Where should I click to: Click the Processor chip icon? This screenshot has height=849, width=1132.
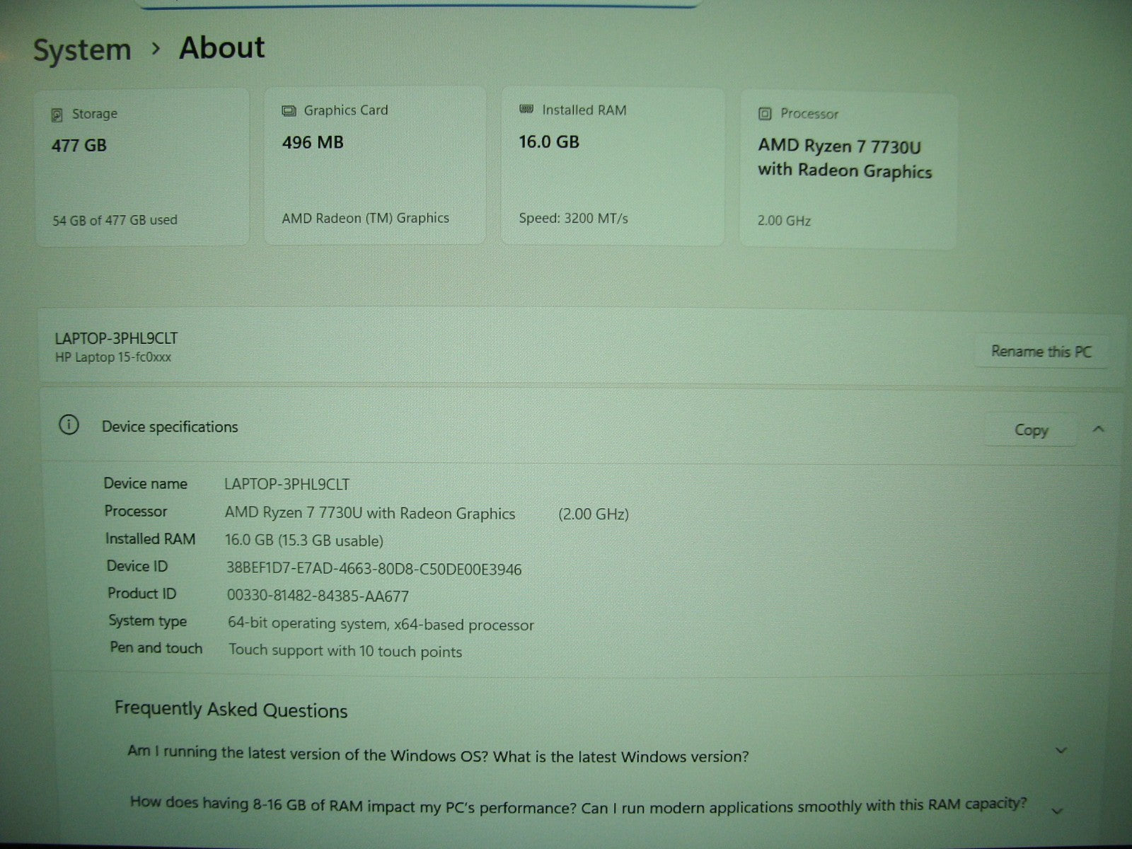click(765, 114)
